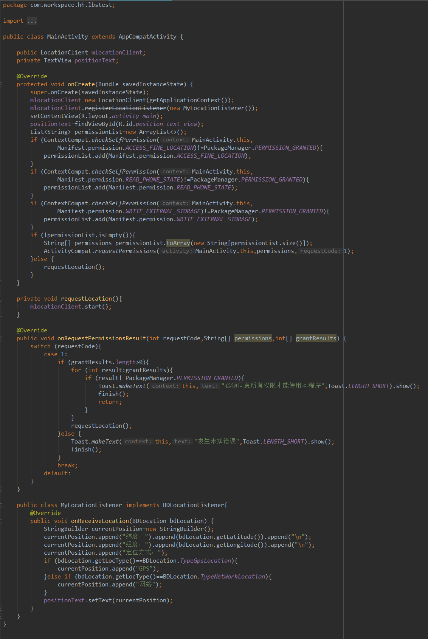Click the requestPermissions method call

(125, 251)
